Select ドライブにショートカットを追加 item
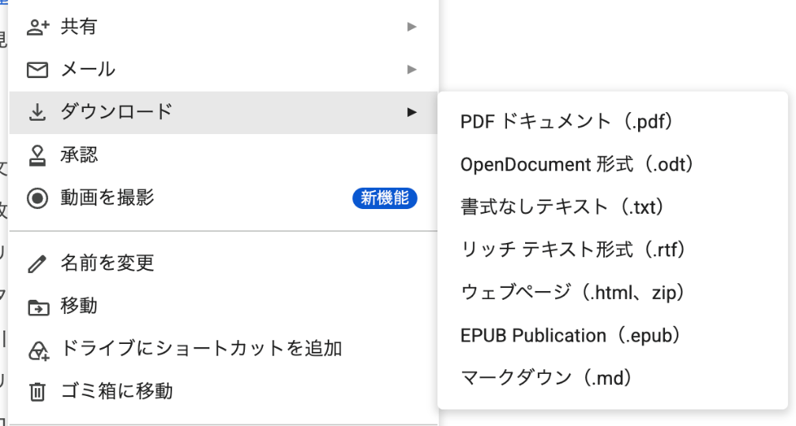The height and width of the screenshot is (426, 796). coord(223,349)
